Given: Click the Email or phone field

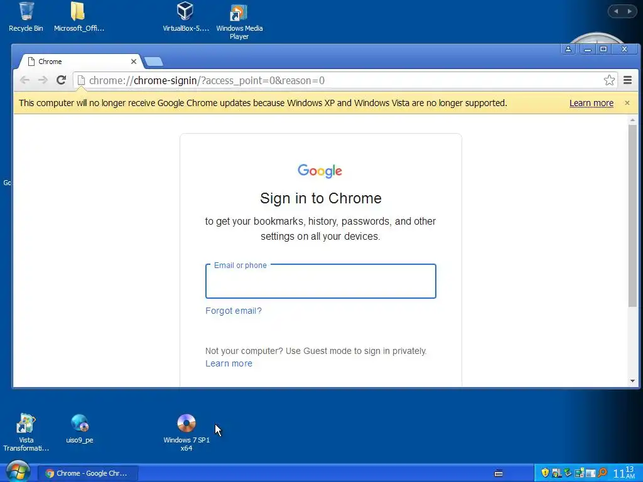Looking at the screenshot, I should [321, 281].
